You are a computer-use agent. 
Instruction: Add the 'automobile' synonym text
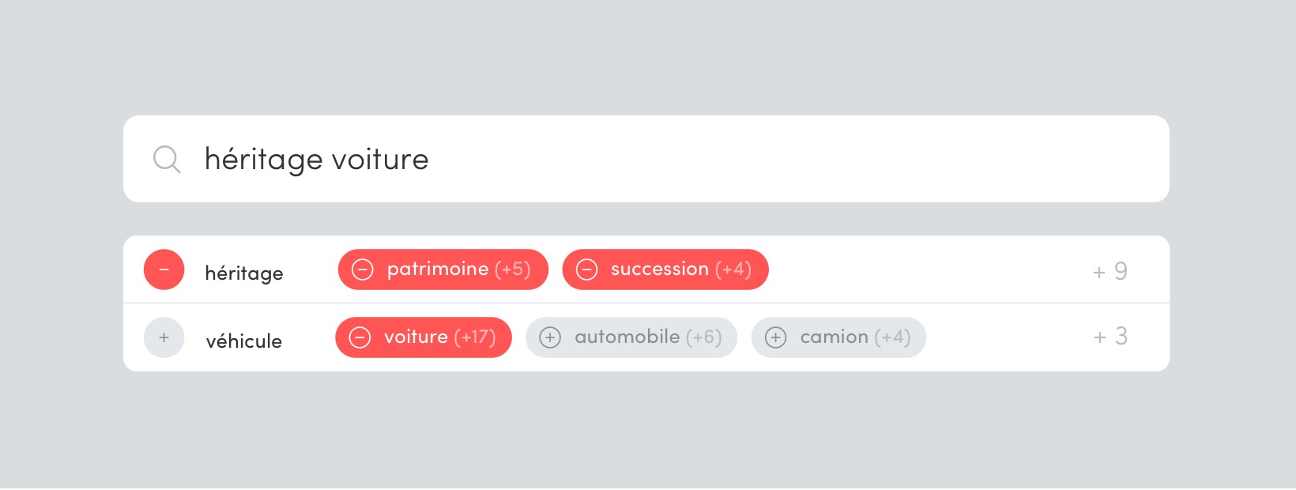[x=627, y=337]
